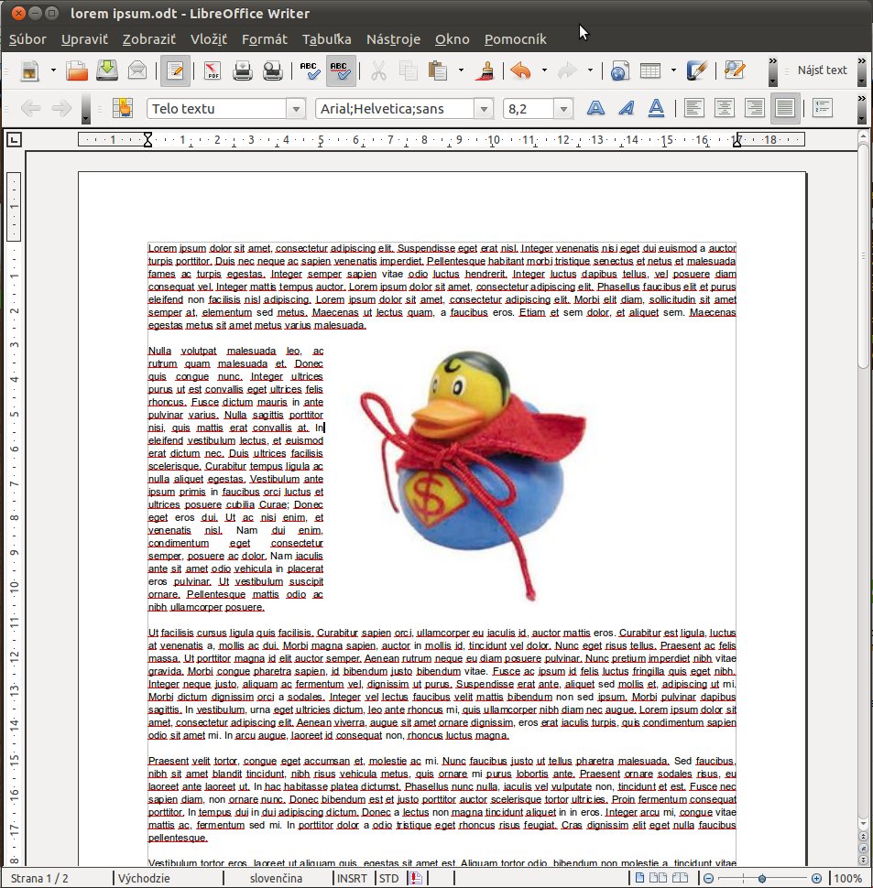Screen dimensions: 873x888
Task: Insert Table icon
Action: [x=650, y=70]
